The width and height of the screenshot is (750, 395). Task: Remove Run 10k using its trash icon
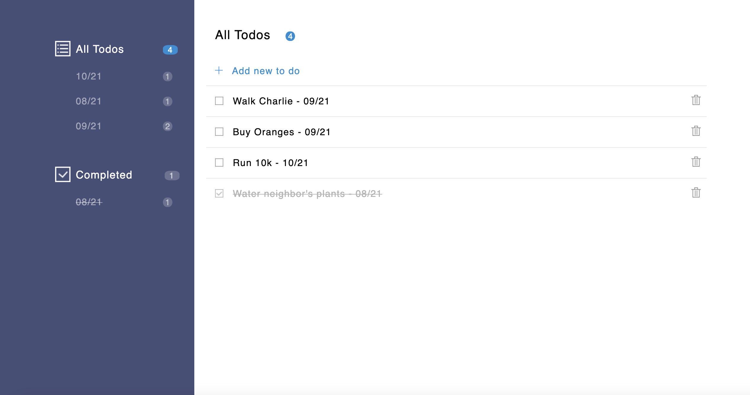(696, 162)
